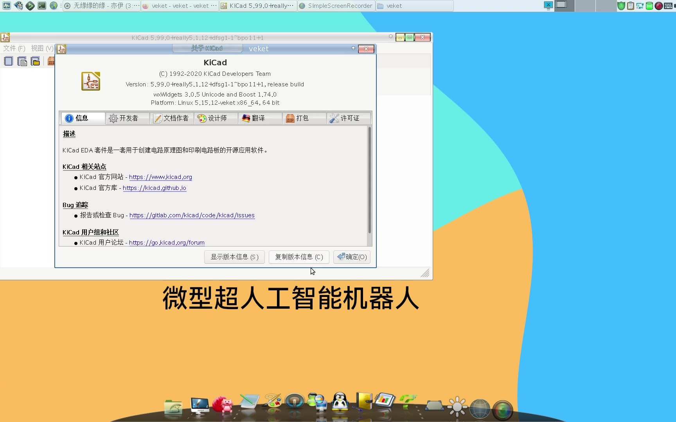Open the file manager folder in dock

[173, 407]
